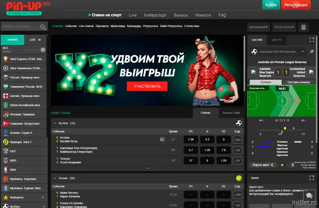This screenshot has height=208, width=319.
Task: Click the KHL (КХЛ) logo icon
Action: pos(6,151)
